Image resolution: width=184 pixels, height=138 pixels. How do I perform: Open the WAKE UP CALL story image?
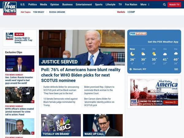103,125
